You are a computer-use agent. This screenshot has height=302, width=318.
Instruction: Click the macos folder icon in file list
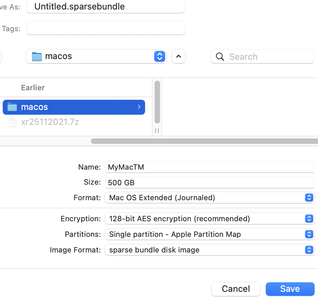[x=12, y=107]
